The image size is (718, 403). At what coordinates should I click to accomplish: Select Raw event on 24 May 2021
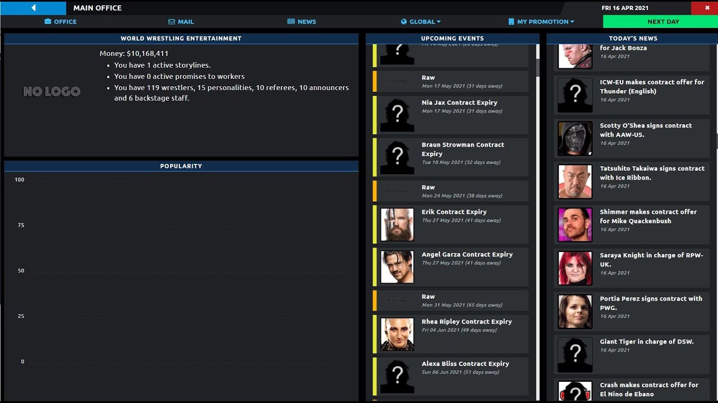(x=450, y=191)
